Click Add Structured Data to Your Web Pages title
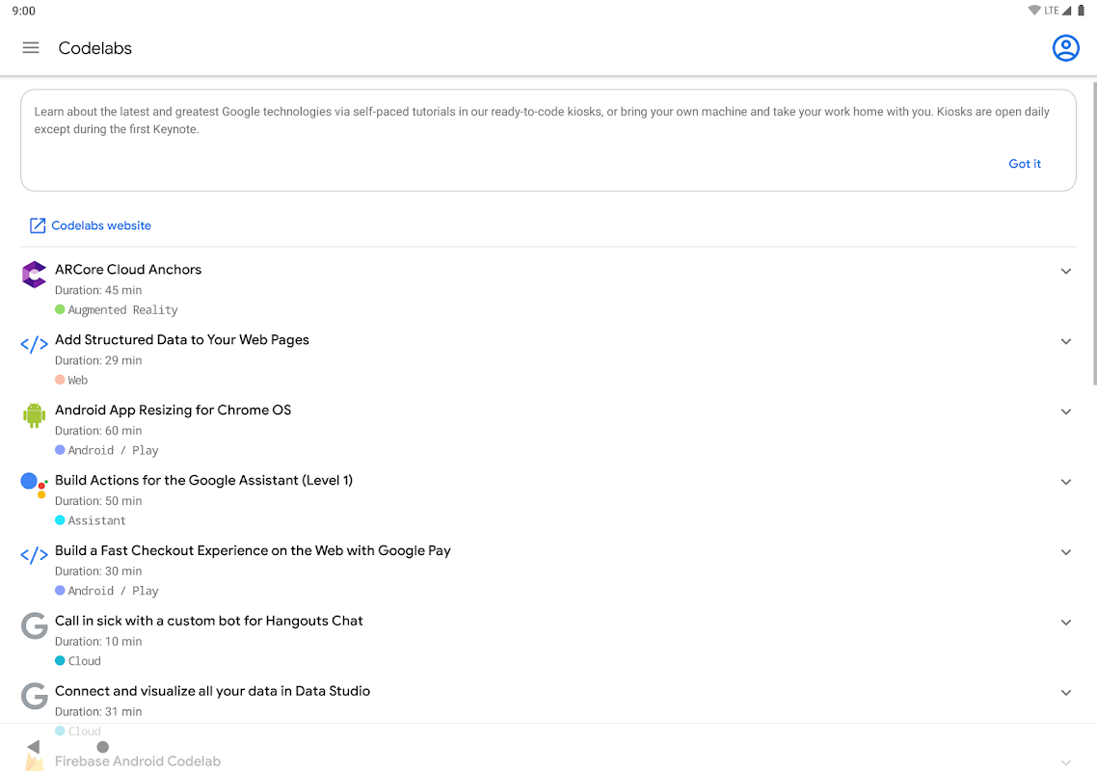 point(182,340)
